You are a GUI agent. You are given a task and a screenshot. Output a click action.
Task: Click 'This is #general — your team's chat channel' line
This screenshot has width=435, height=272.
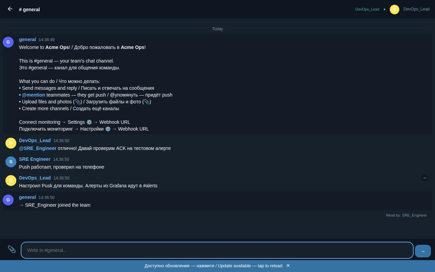coord(67,61)
